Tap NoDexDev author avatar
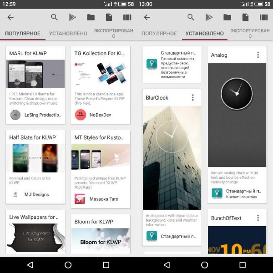The width and height of the screenshot is (273, 273). coord(81,115)
